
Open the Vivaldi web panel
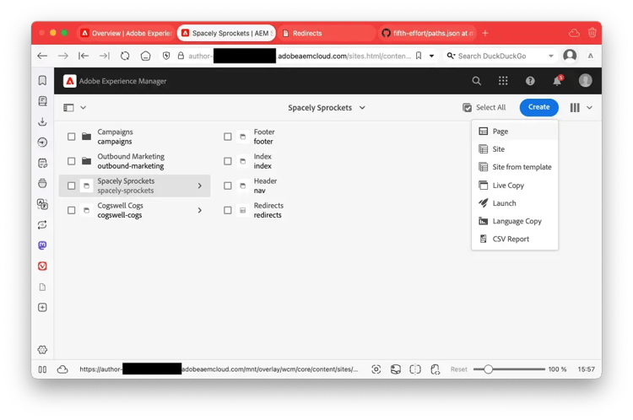pyautogui.click(x=42, y=266)
